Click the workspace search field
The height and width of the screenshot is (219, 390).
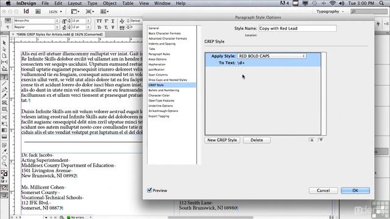click(x=369, y=12)
